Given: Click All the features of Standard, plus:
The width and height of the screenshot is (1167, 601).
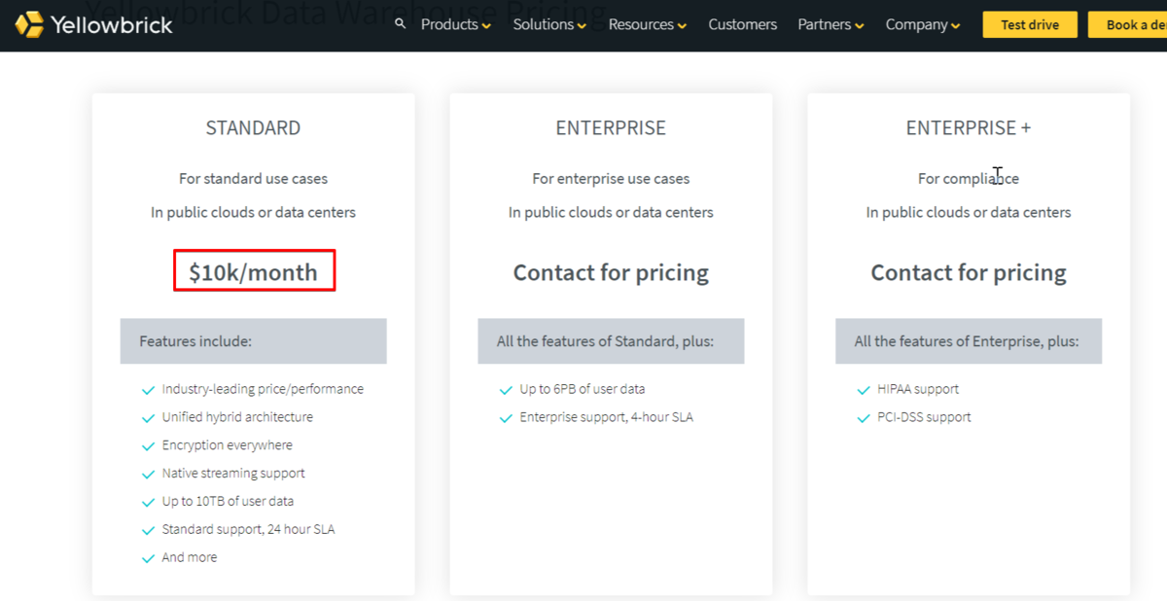Looking at the screenshot, I should (611, 341).
